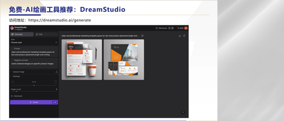Click the Image count slider handle
Viewport: 284px width, 121px height.
(x=17, y=91)
